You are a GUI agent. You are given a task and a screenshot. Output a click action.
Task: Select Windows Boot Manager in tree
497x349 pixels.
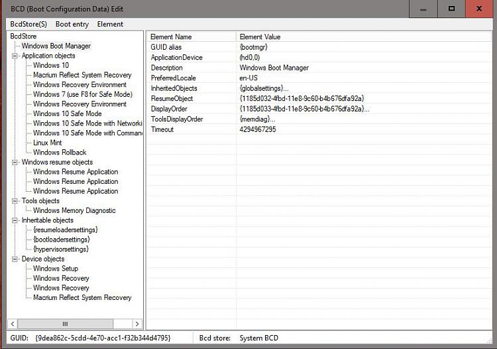click(56, 46)
